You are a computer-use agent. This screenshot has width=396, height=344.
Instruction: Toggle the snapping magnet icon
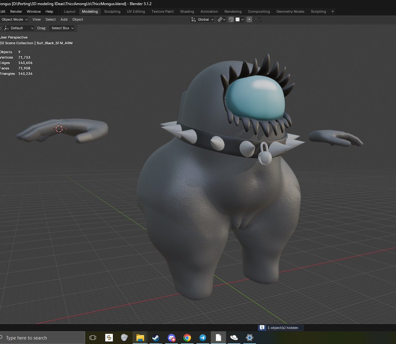(x=231, y=19)
